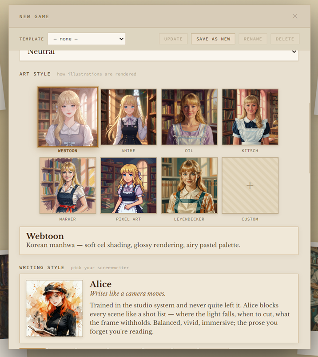Expand the Neutral dropdown
The height and width of the screenshot is (357, 318).
159,55
